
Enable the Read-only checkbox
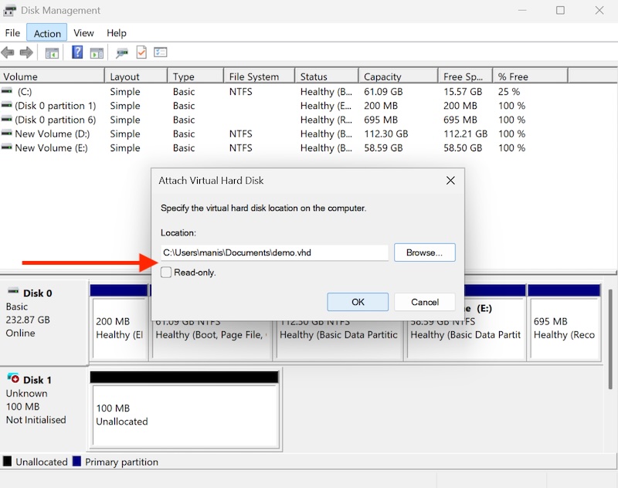click(x=166, y=273)
